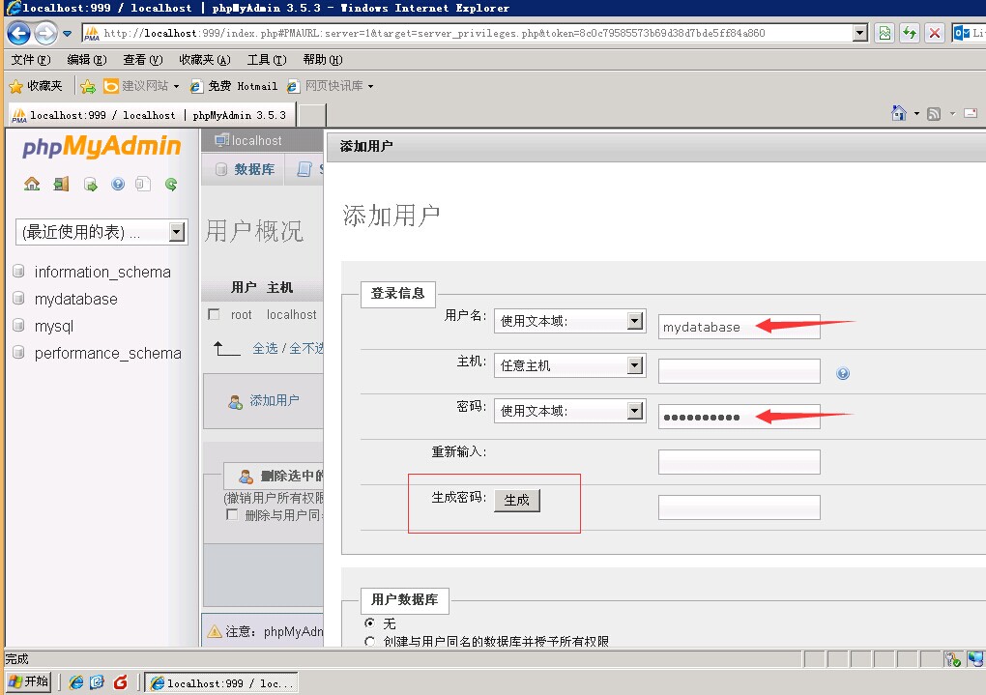Open the address bar history dropdown

[860, 33]
